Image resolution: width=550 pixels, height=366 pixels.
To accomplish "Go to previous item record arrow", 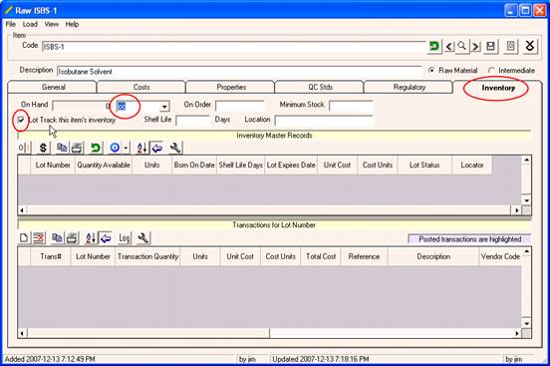I will pyautogui.click(x=449, y=46).
